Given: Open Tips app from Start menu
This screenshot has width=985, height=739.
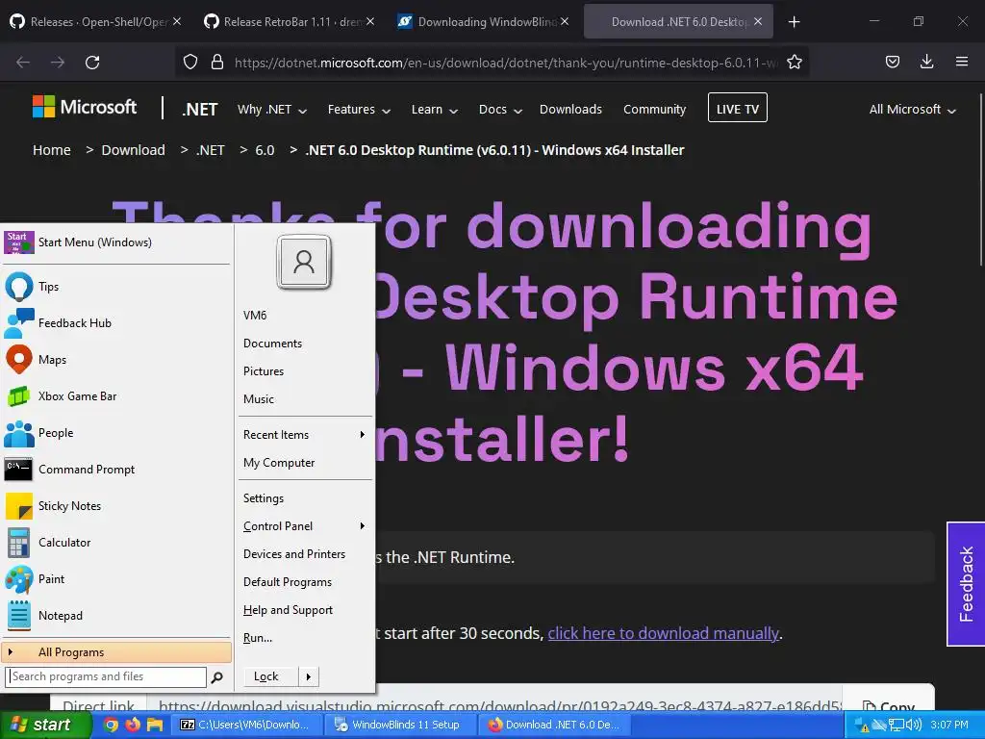Looking at the screenshot, I should (116, 287).
